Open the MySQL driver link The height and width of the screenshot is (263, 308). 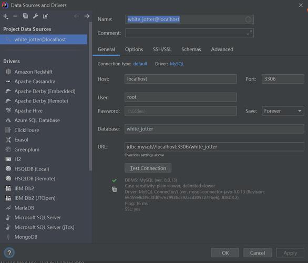(x=177, y=64)
